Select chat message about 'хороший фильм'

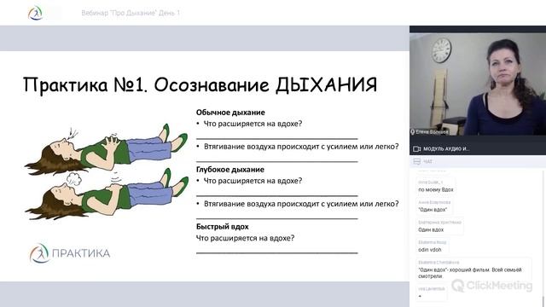[x=470, y=273]
